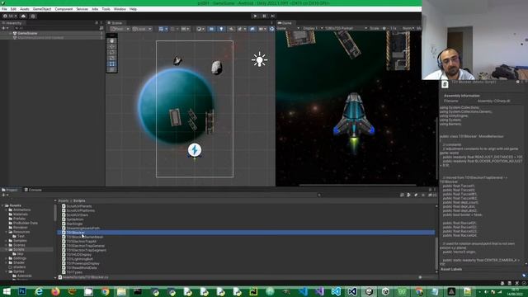Open the settings gear next to the cloud
The height and width of the screenshot is (297, 528).
coord(33,16)
